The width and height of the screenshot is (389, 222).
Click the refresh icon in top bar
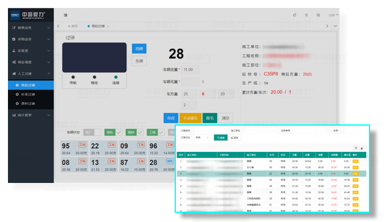pos(294,15)
